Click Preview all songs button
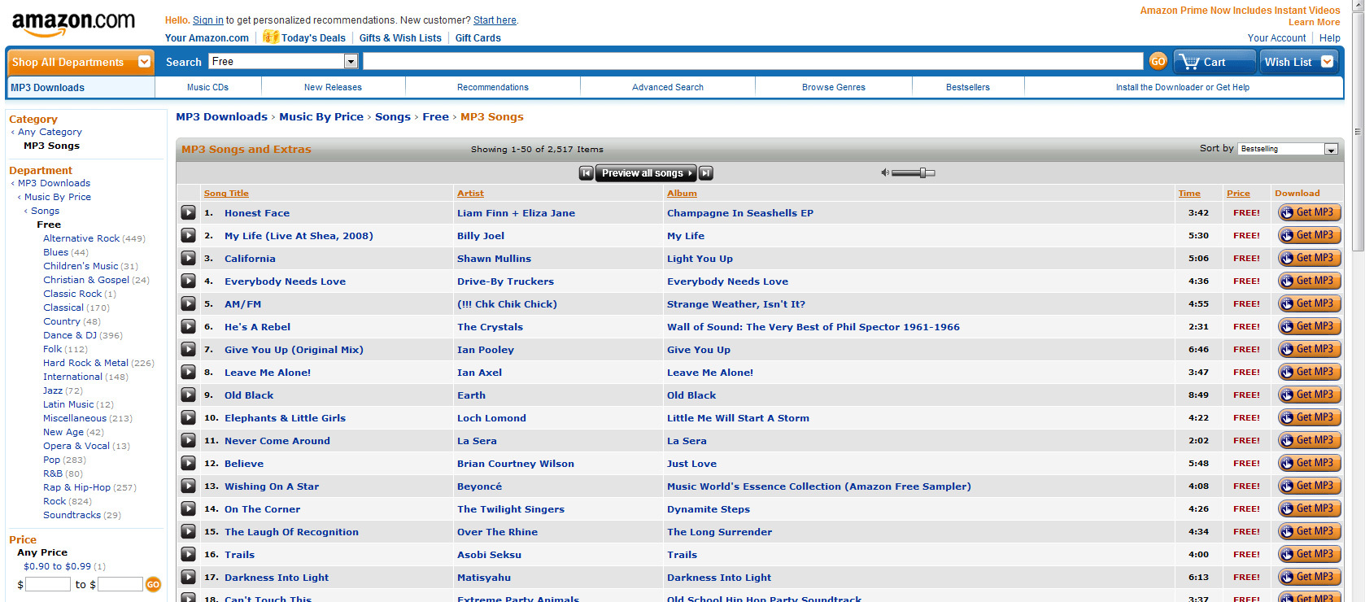The height and width of the screenshot is (602, 1365). [646, 172]
